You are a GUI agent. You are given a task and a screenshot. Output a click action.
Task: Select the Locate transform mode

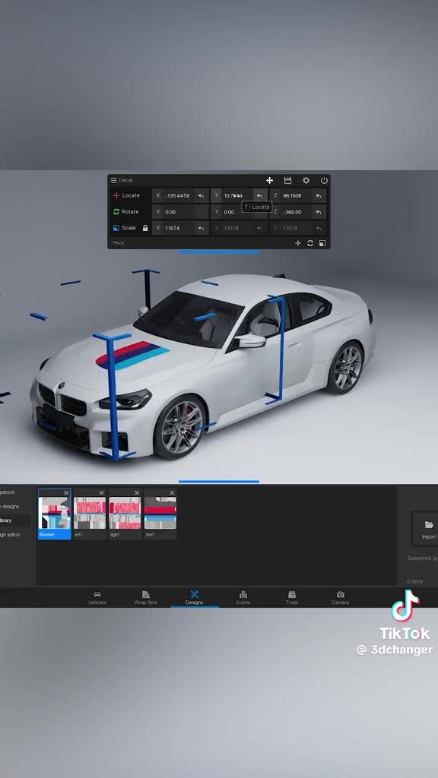click(127, 195)
